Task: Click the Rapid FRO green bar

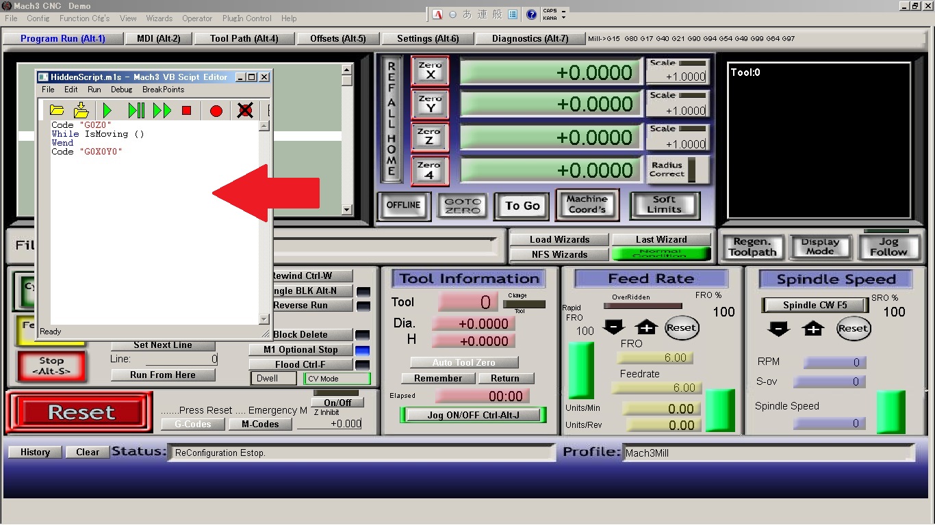Action: pos(582,370)
